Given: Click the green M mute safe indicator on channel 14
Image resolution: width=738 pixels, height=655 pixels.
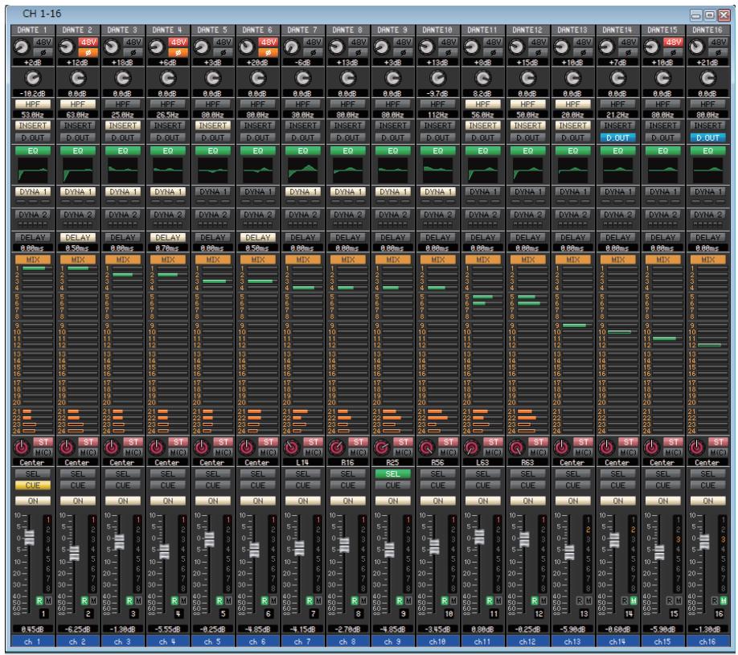Looking at the screenshot, I should (633, 601).
